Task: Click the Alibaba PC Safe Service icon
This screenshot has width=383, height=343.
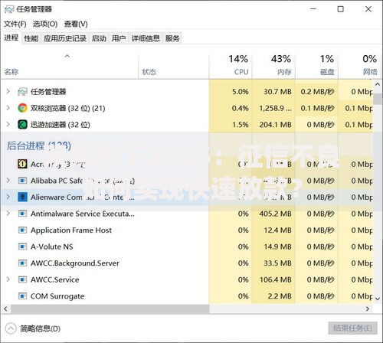Action: coord(22,181)
